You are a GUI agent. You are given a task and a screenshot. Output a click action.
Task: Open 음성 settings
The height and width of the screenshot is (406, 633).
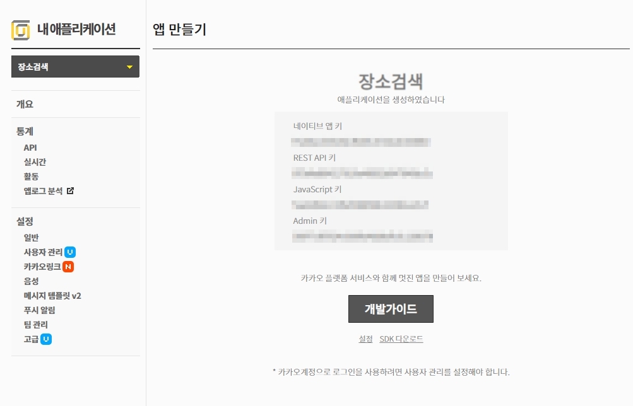point(31,281)
